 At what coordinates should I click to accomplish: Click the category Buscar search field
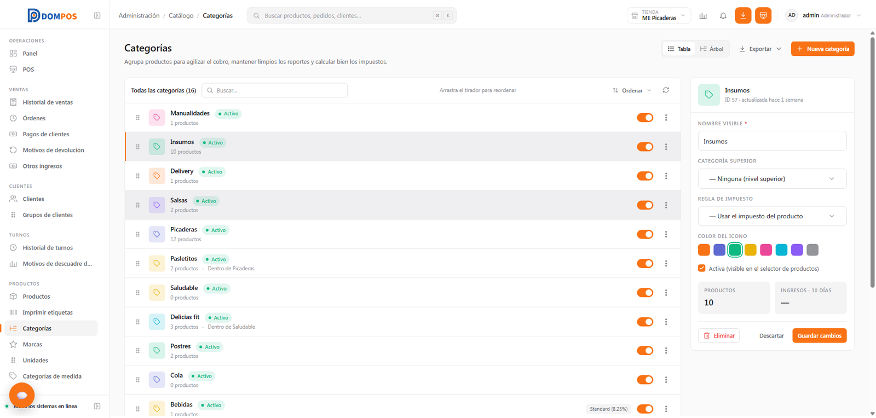coord(274,90)
